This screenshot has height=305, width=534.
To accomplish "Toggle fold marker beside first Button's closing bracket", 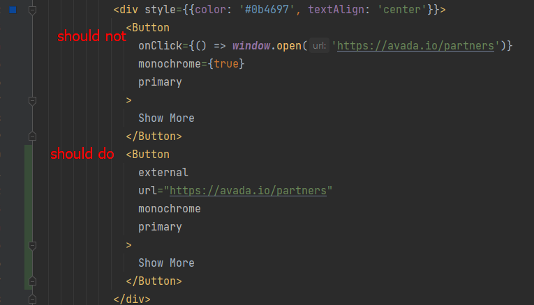I will tap(32, 100).
